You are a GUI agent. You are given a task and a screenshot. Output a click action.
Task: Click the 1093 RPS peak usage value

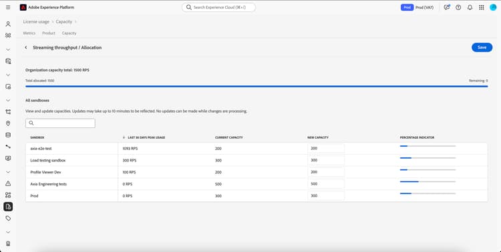coord(130,149)
